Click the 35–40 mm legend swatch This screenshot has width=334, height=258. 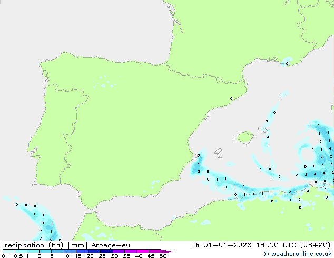tap(131, 251)
